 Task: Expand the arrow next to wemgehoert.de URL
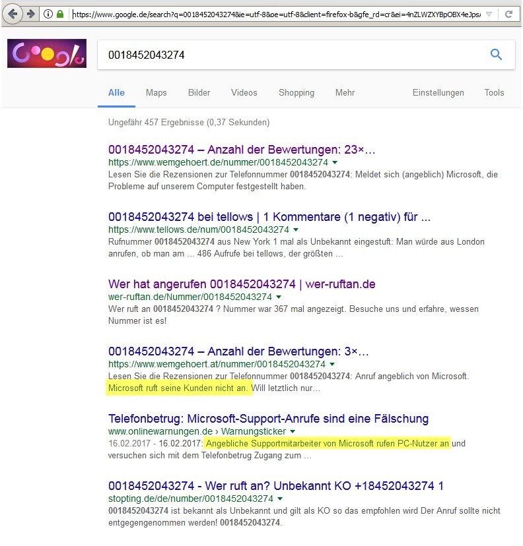point(335,162)
